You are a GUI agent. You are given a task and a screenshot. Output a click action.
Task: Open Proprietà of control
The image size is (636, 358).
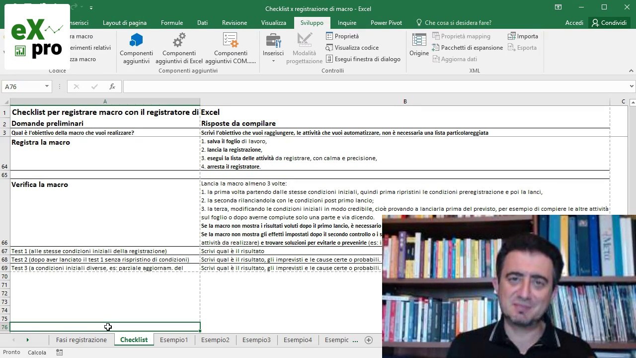point(342,36)
